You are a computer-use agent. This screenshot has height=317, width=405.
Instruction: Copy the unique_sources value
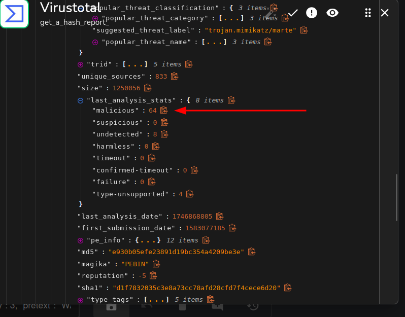[175, 76]
